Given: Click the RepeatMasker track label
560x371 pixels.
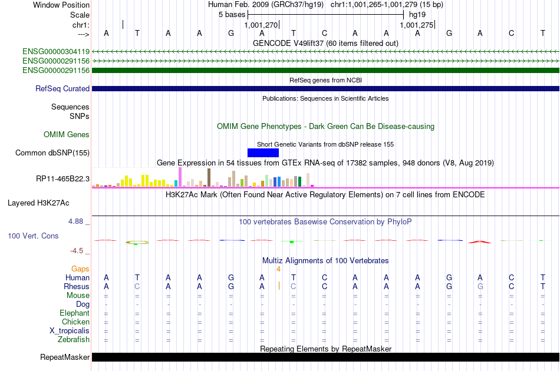Looking at the screenshot, I should coord(65,357).
